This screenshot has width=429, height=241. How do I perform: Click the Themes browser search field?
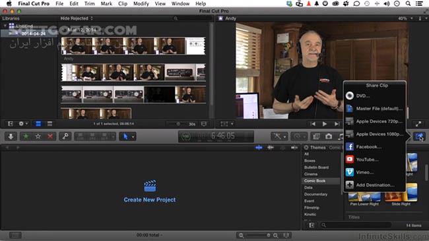coord(356,225)
